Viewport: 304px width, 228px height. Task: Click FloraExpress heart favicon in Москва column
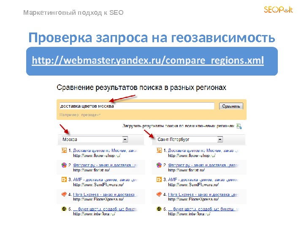click(64, 194)
